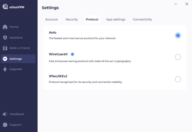Switch to the Account tab
This screenshot has height=132, width=192.
click(x=51, y=19)
